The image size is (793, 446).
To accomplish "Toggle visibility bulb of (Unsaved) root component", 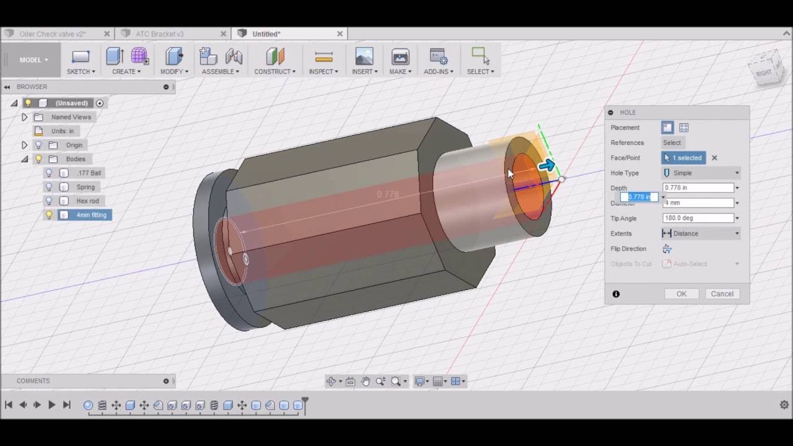I will 28,103.
